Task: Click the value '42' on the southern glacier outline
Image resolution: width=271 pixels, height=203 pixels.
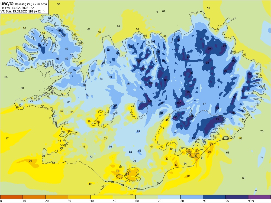Action: [x=162, y=146]
